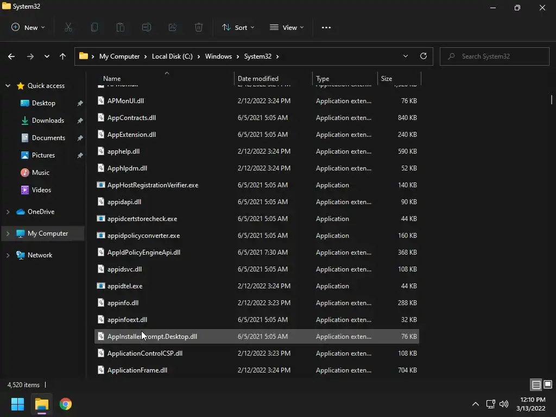Refresh the System32 folder view

[424, 56]
